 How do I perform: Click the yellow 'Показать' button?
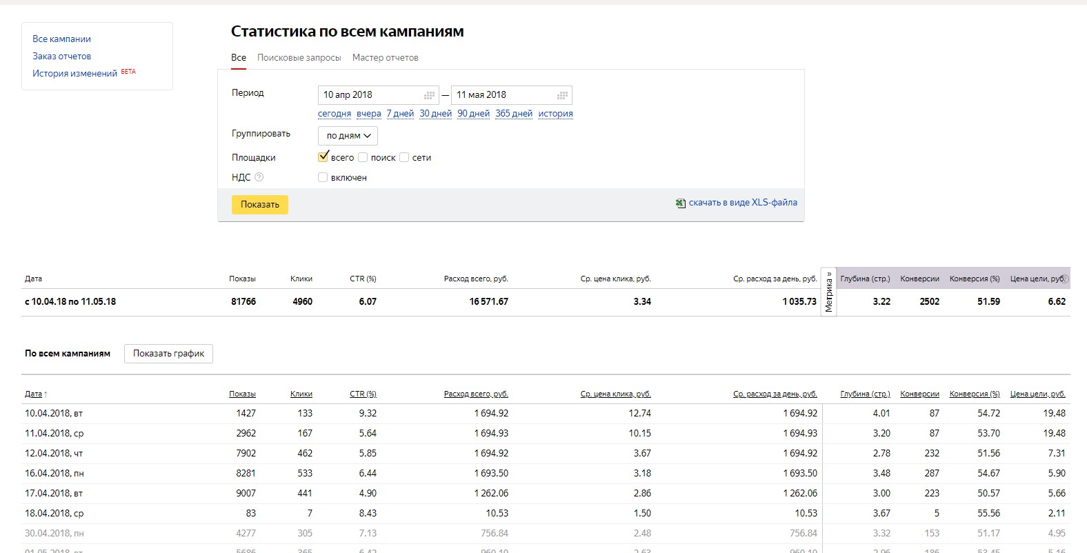(260, 204)
